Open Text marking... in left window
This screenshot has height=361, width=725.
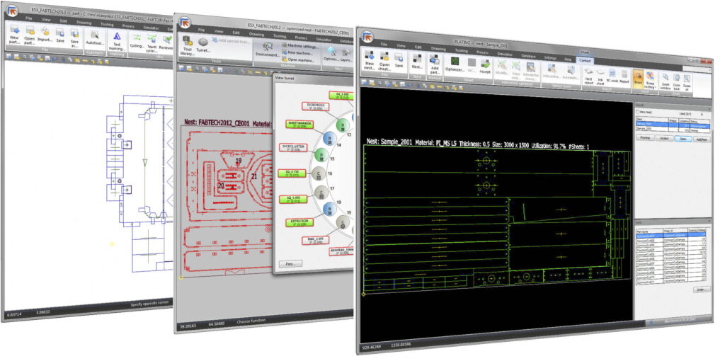pos(117,40)
